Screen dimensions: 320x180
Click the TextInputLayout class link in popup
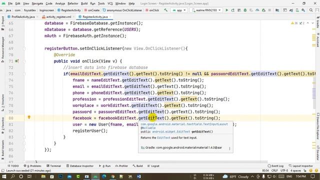coord(184,124)
